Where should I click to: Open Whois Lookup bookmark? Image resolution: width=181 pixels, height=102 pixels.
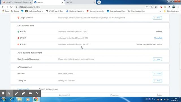click(136, 11)
